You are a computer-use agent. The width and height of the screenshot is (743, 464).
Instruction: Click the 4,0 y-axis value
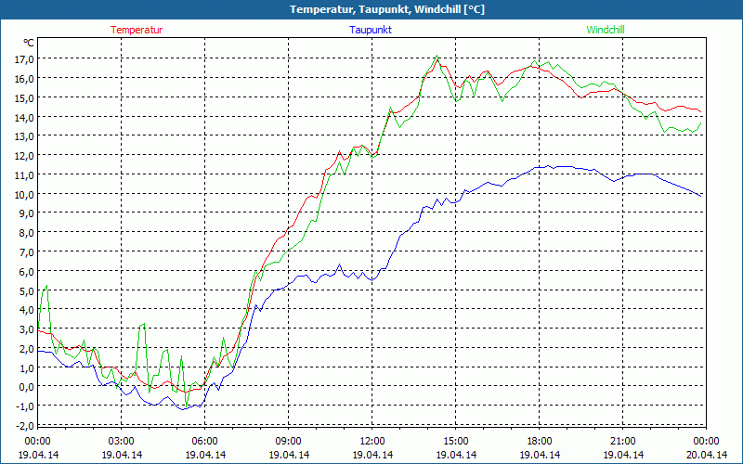(x=27, y=310)
